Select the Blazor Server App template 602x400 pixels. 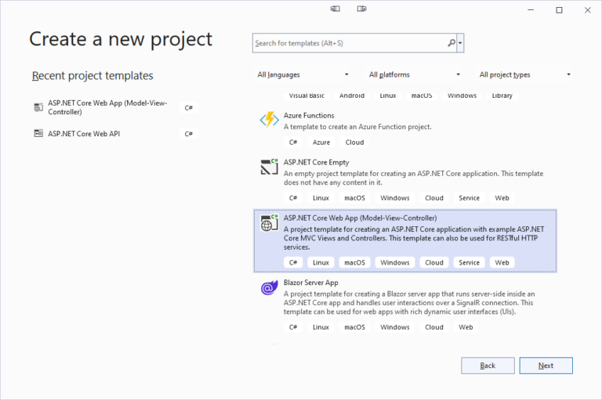coord(405,305)
